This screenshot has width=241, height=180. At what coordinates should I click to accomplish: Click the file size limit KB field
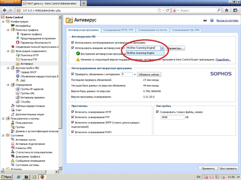172,117
